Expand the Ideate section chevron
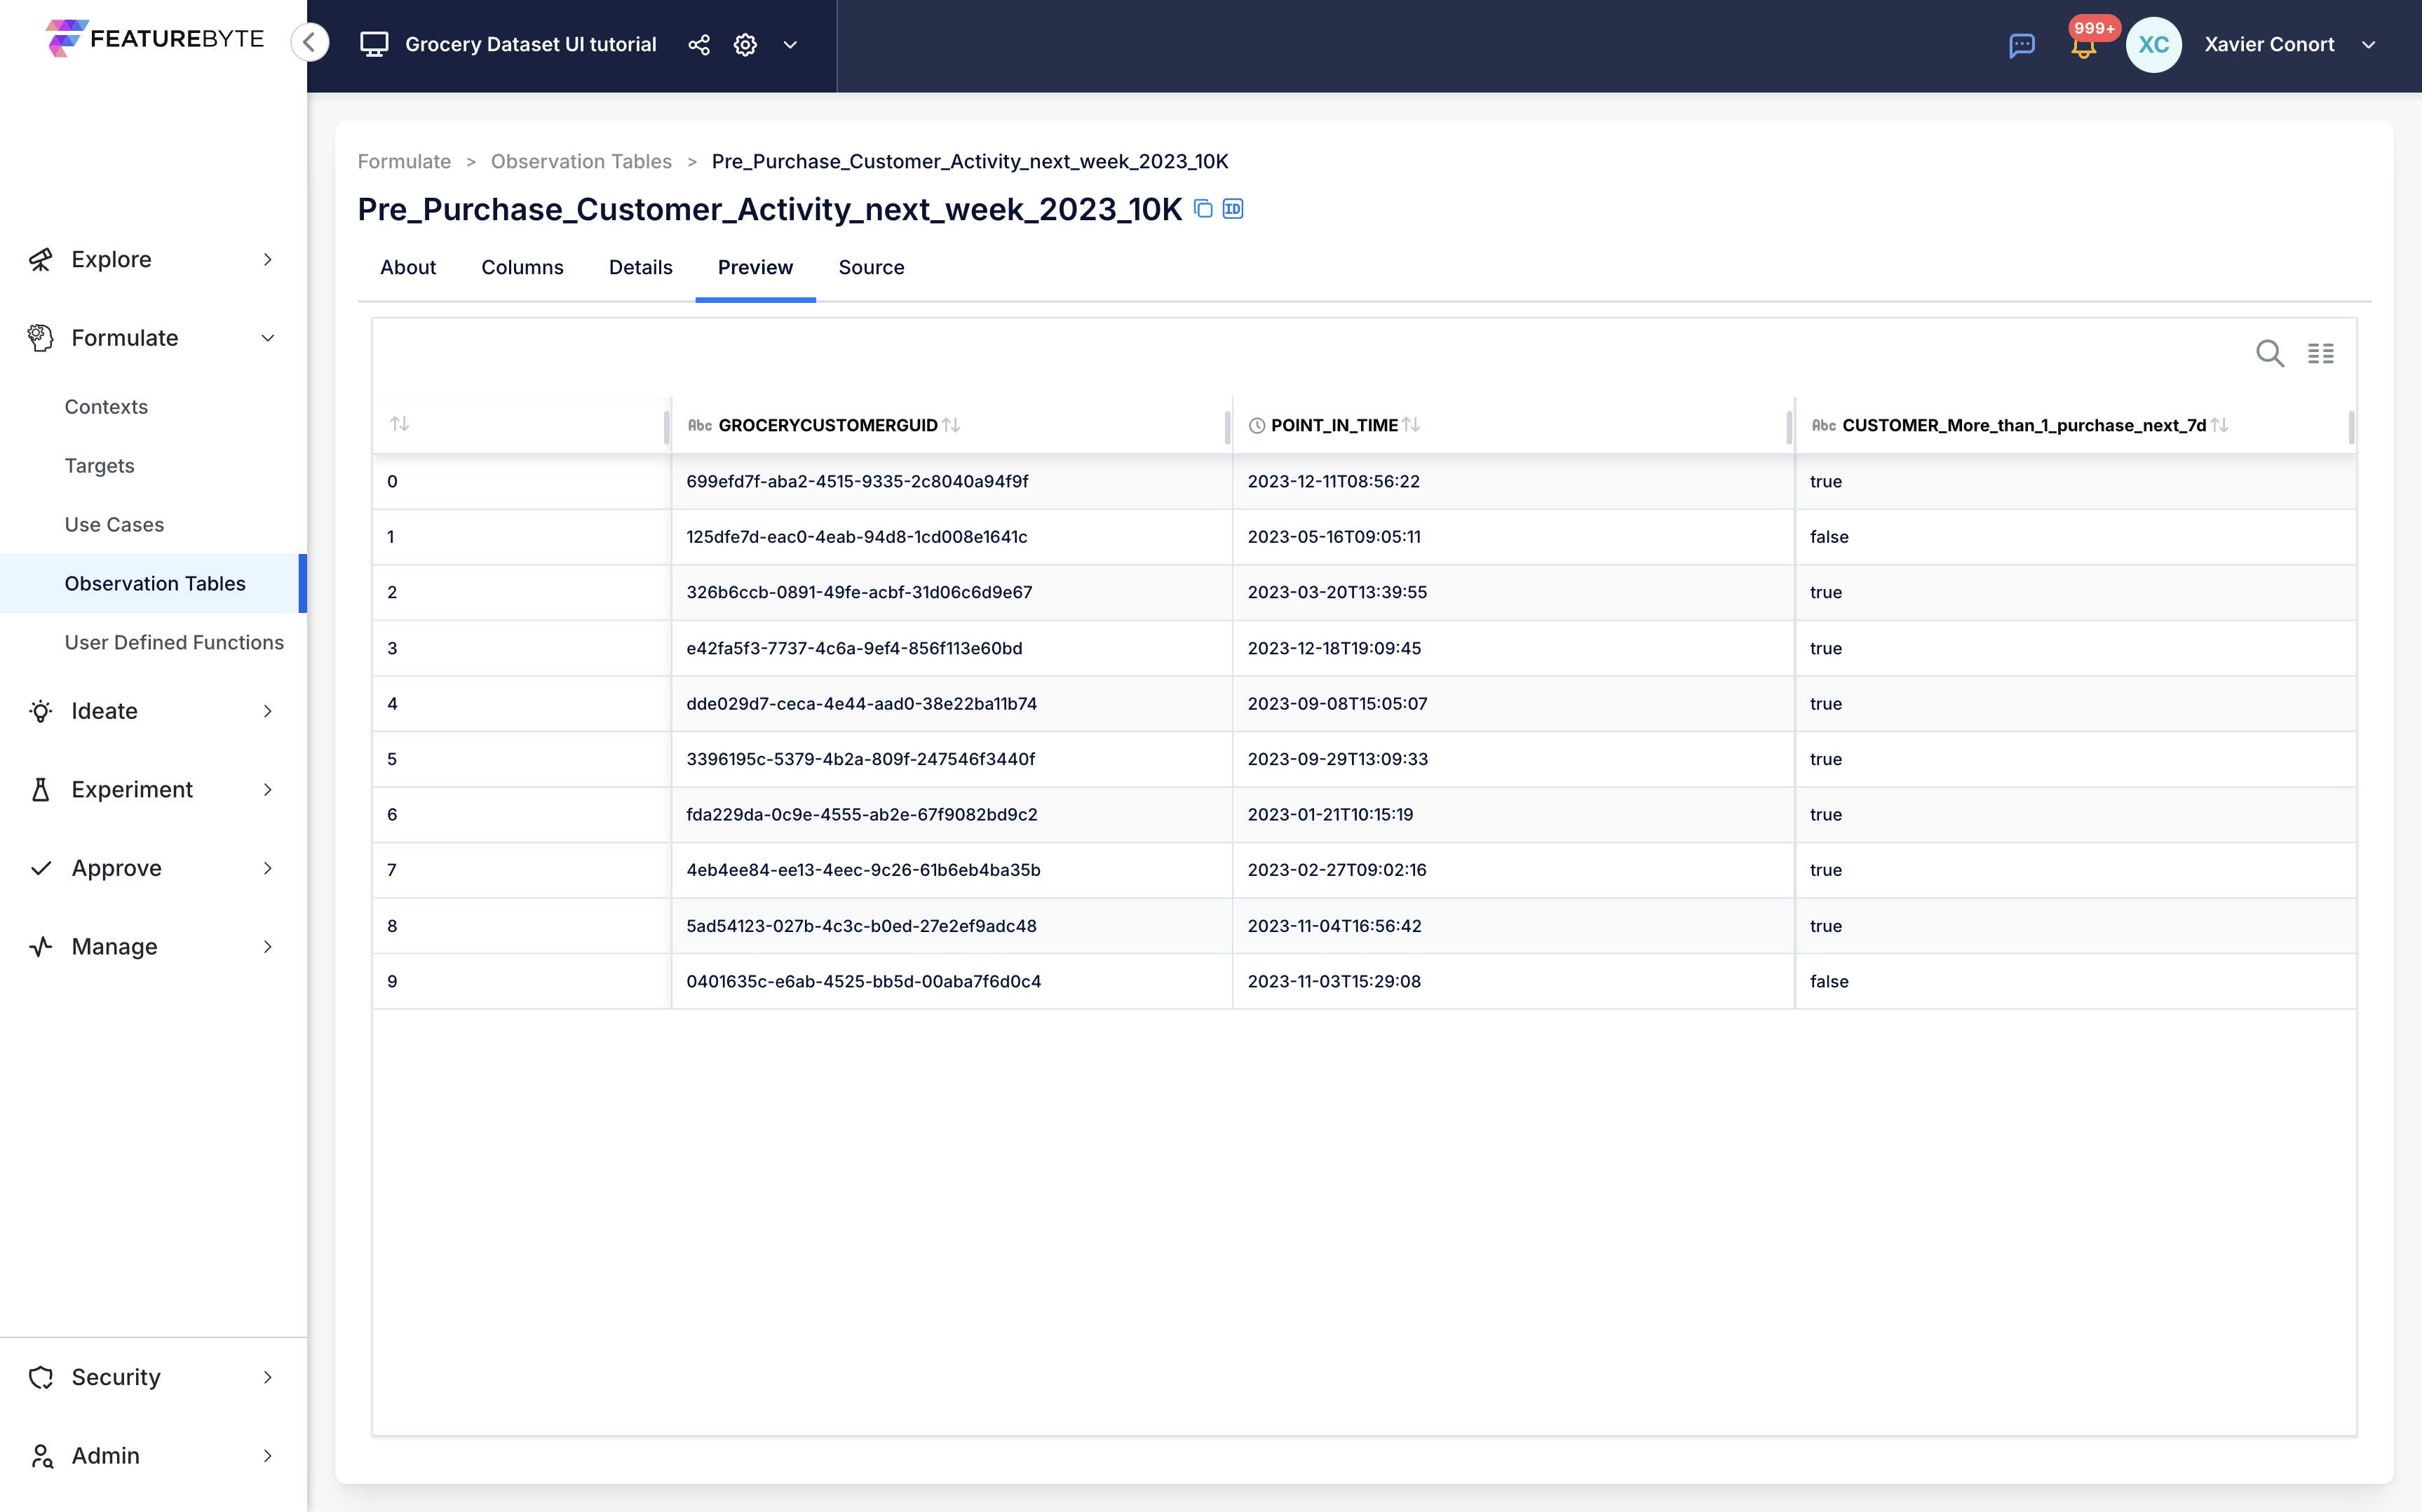The height and width of the screenshot is (1512, 2422). 268,711
